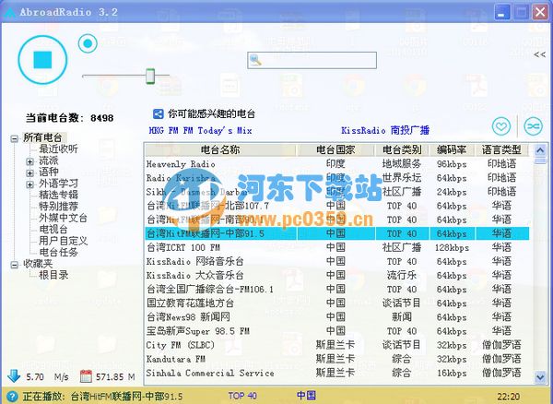Select the Heavenly Radio station row
553x404 pixels.
336,164
